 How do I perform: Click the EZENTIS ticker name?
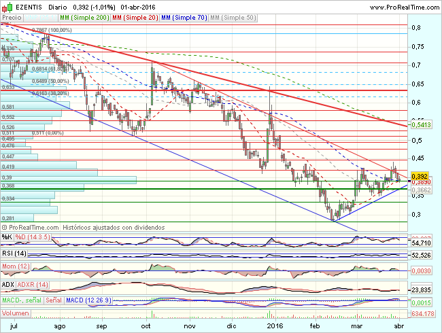pos(29,7)
